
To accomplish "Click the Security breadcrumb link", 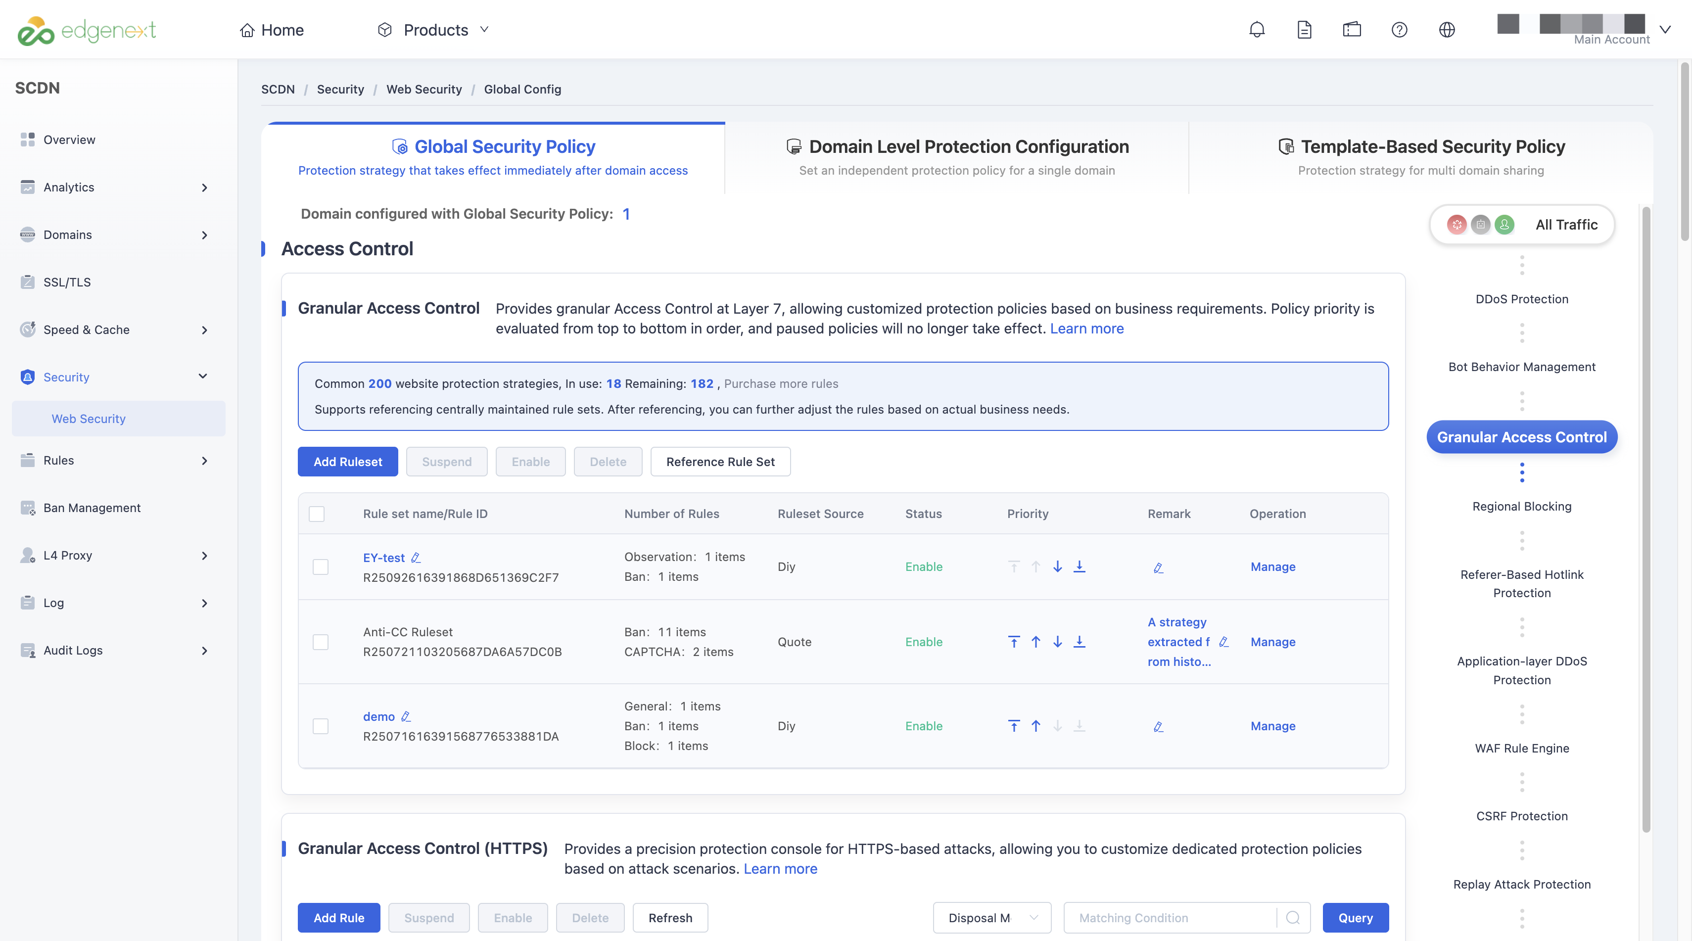I will (340, 90).
